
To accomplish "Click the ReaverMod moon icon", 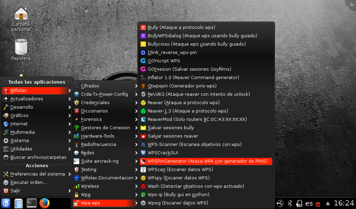I will click(x=143, y=119).
